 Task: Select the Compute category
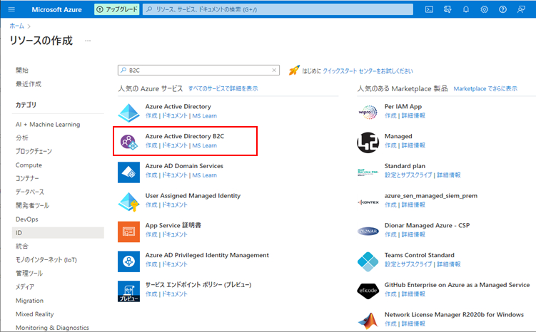pyautogui.click(x=29, y=165)
